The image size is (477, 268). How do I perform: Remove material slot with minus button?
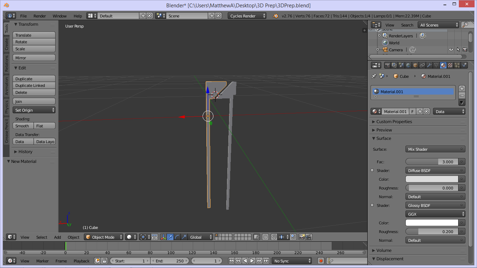462,96
